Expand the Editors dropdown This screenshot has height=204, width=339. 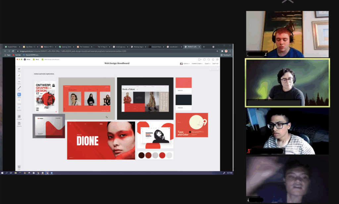pyautogui.click(x=186, y=63)
